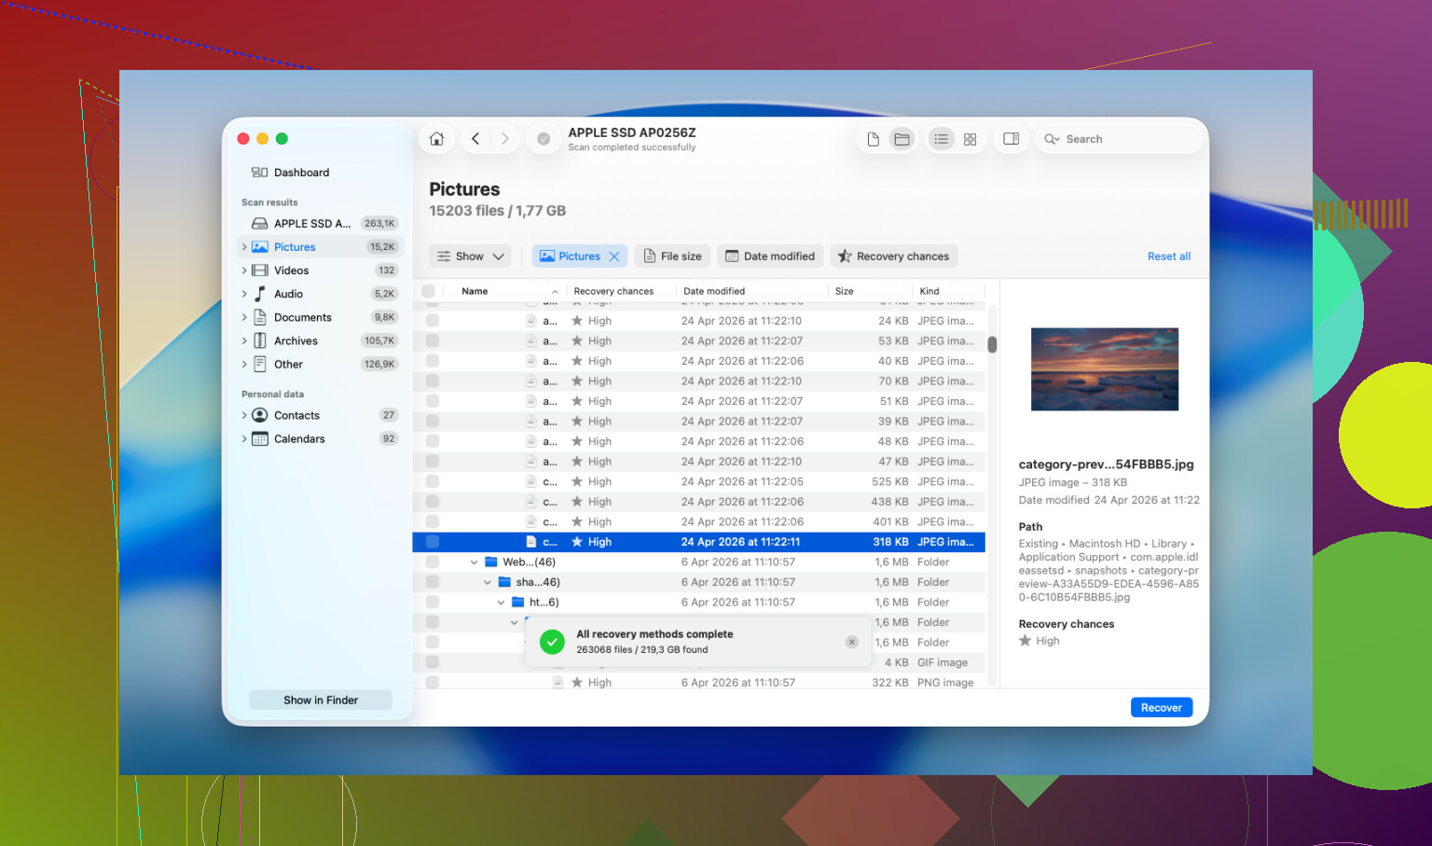Focus the Search input field

coord(1119,139)
